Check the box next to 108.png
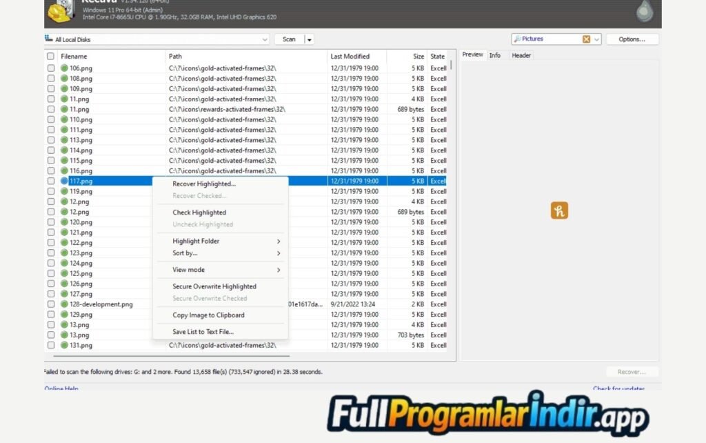 click(51, 79)
